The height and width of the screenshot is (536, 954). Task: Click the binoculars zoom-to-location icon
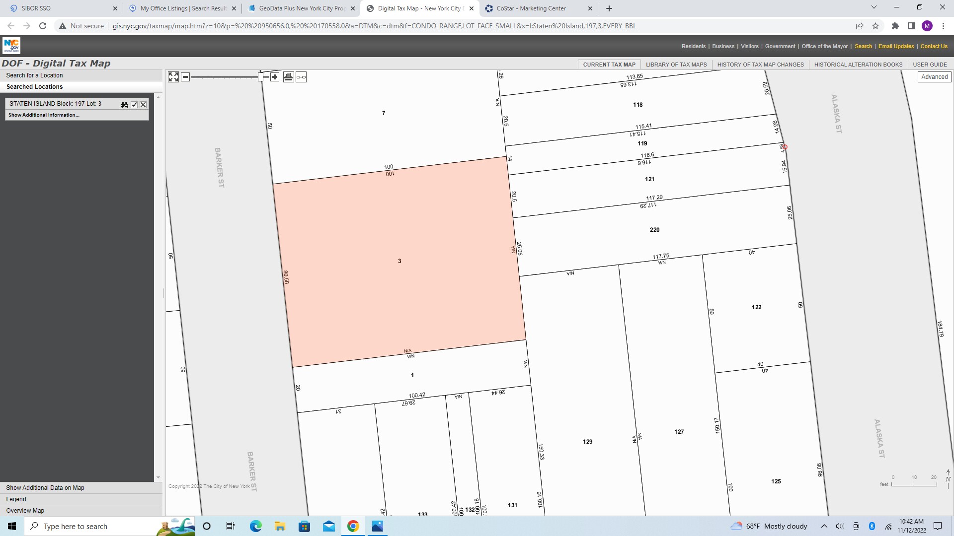(x=124, y=104)
